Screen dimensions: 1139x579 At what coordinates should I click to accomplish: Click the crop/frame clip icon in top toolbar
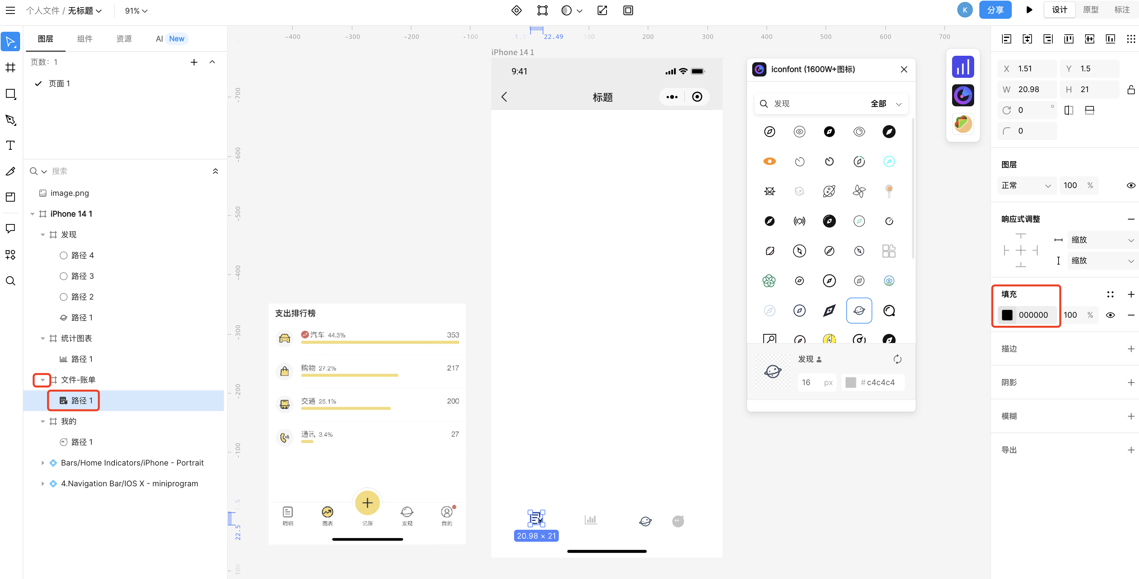tap(628, 10)
